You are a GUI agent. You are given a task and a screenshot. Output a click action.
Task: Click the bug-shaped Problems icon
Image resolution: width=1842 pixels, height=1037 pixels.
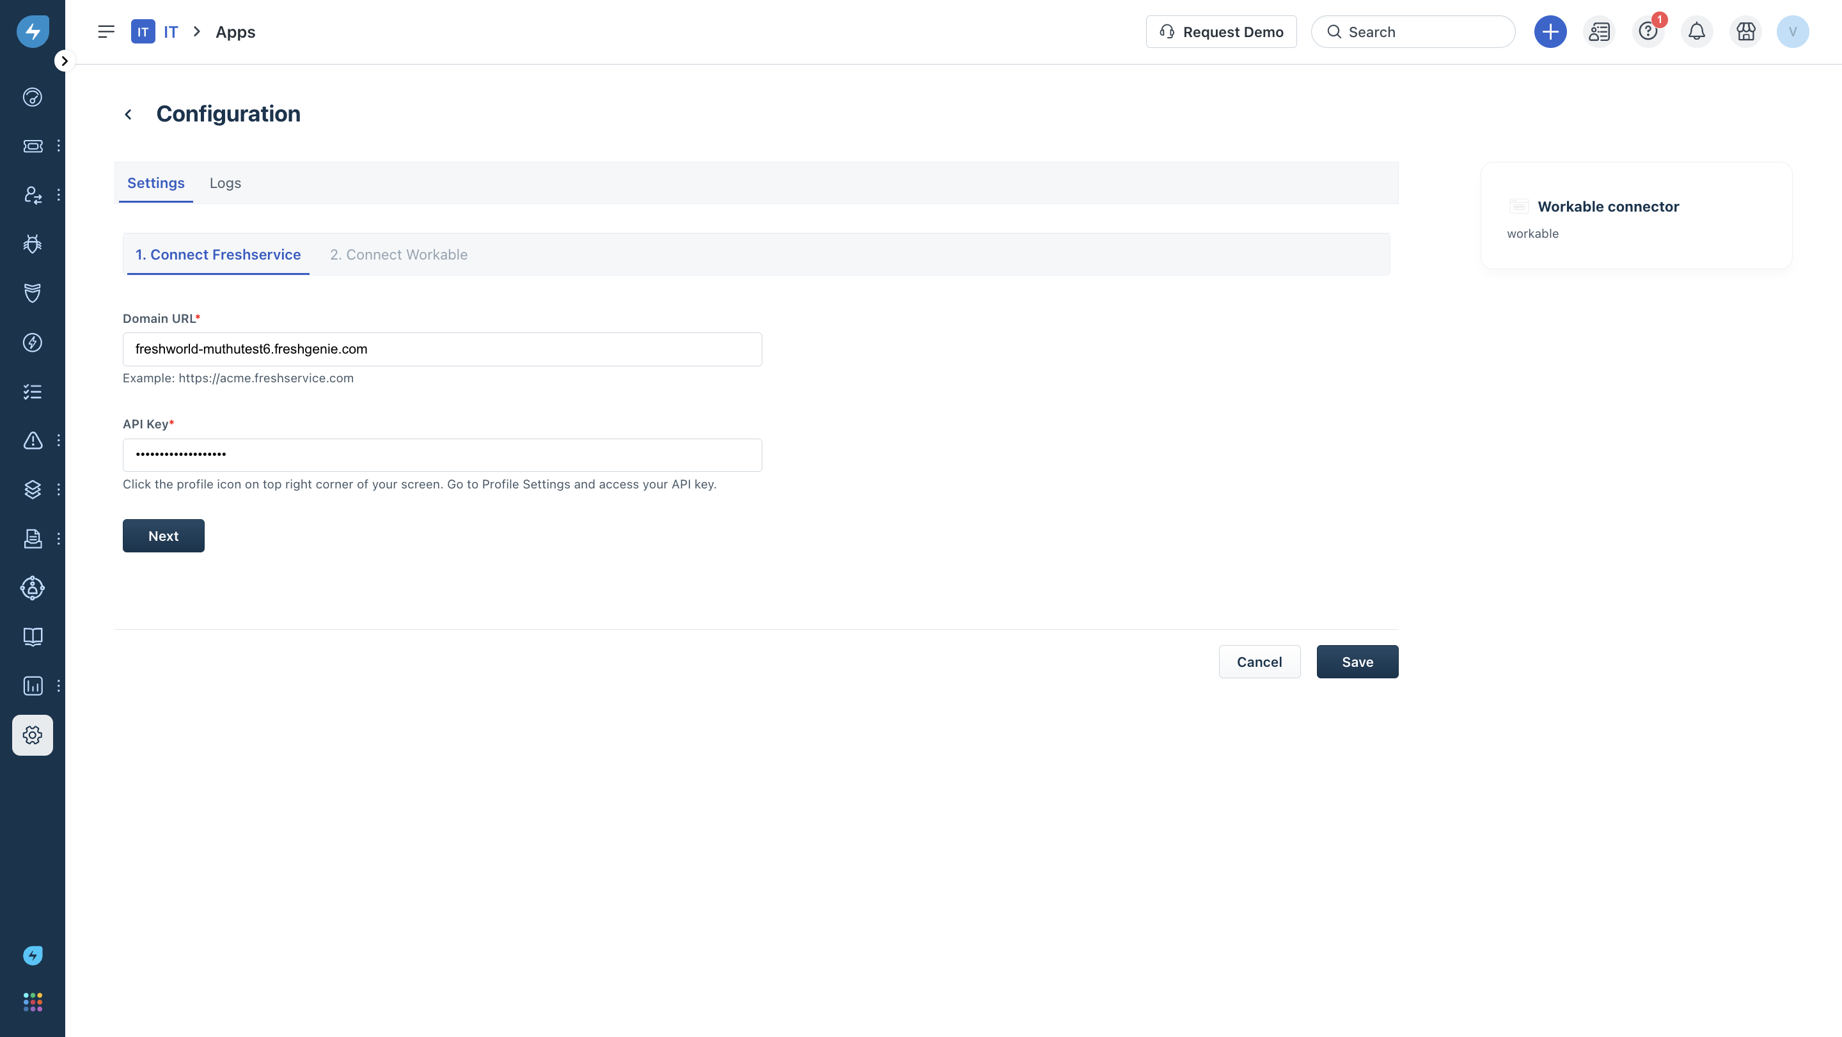tap(33, 244)
